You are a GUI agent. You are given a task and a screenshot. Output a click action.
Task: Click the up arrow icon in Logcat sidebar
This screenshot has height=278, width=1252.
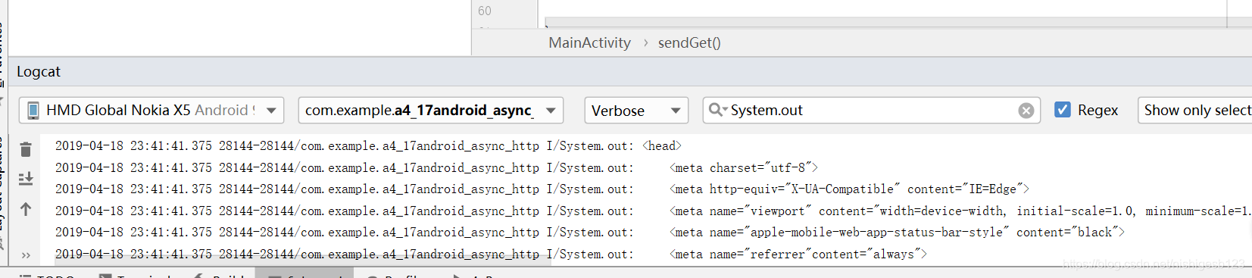pyautogui.click(x=26, y=209)
